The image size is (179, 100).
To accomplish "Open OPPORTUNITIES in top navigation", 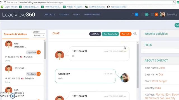I will click(x=92, y=14).
